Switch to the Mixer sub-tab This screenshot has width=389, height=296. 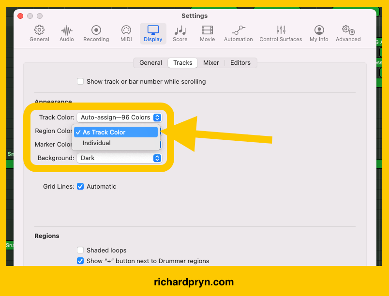pos(211,63)
